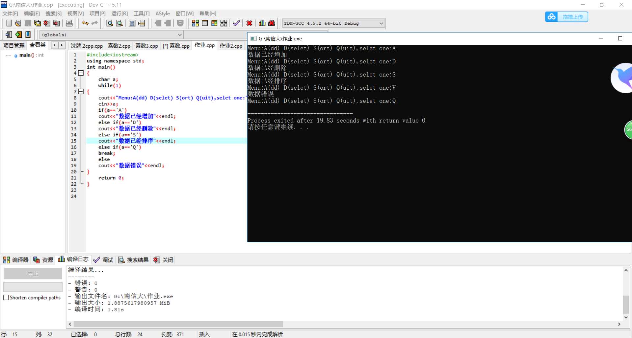Click the blue bookmark toolbar icon
This screenshot has height=338, width=632.
pos(28,34)
